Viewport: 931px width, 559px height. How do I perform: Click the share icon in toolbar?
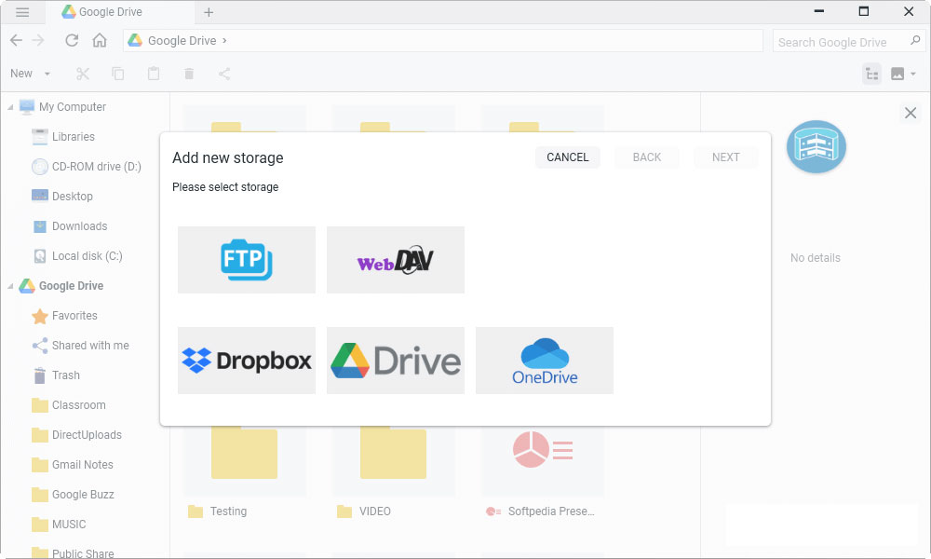[x=224, y=74]
